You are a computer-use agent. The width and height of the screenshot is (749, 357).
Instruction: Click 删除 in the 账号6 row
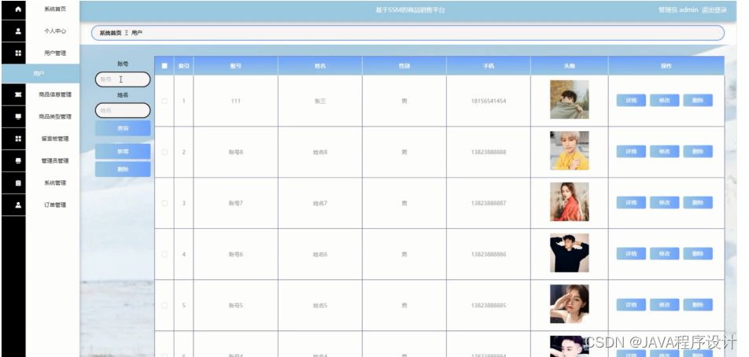click(x=698, y=253)
